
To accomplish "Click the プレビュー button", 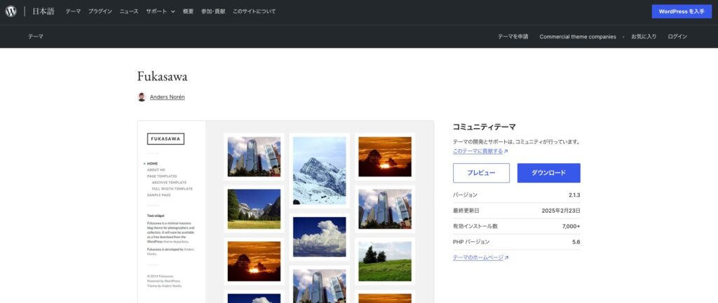I will (x=481, y=173).
